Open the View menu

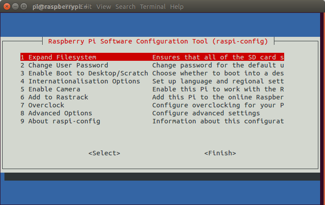pyautogui.click(x=103, y=7)
